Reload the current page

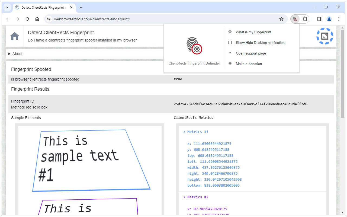(27, 19)
